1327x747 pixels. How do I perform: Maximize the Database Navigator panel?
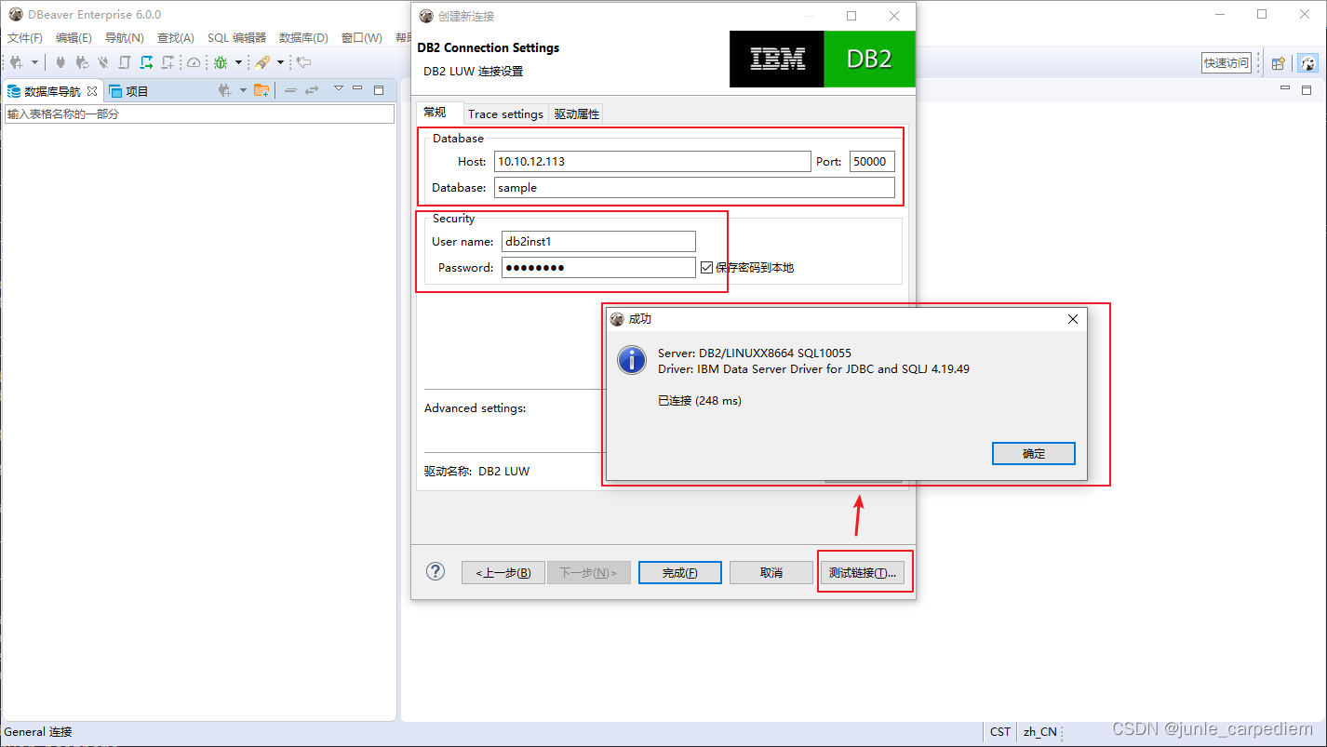pyautogui.click(x=379, y=89)
